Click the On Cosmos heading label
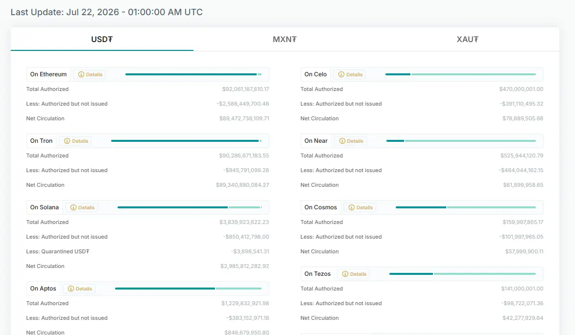Screen dimensions: 575x335 click(x=320, y=207)
